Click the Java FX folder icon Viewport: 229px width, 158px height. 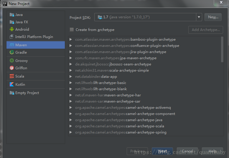(x=12, y=22)
